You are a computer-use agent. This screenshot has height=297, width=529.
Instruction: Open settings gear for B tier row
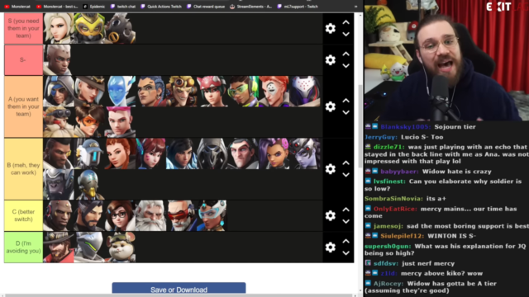coord(331,168)
